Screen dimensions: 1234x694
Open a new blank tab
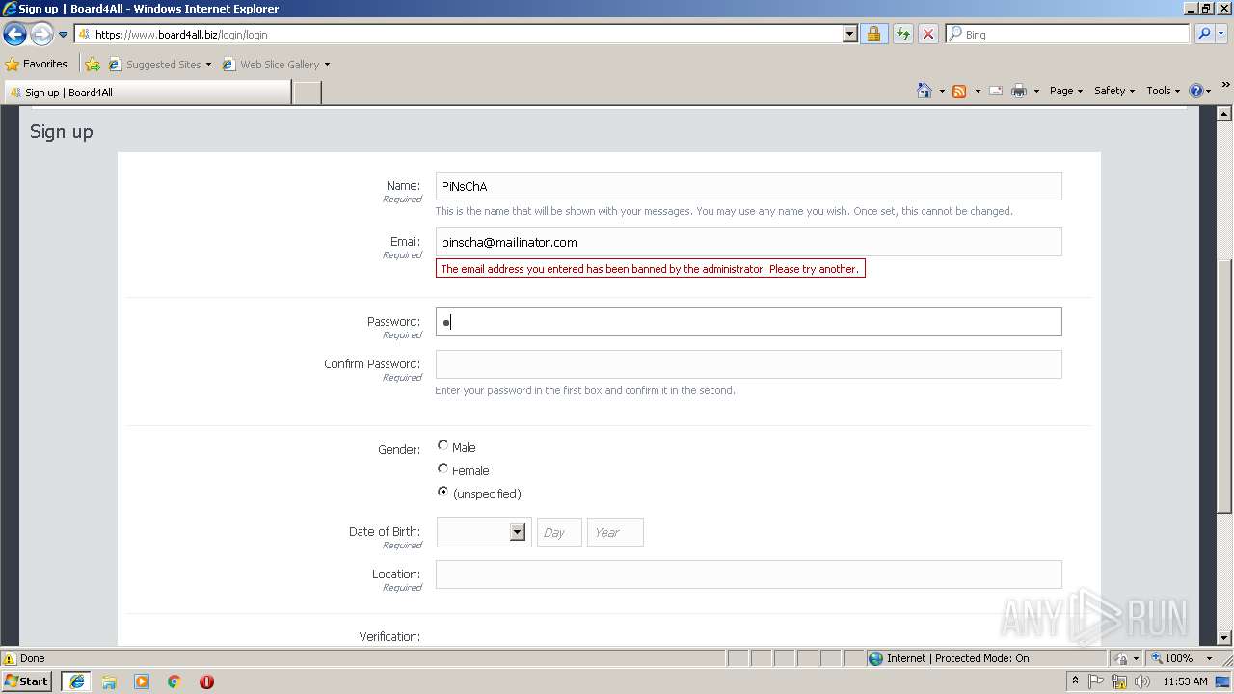pos(307,93)
